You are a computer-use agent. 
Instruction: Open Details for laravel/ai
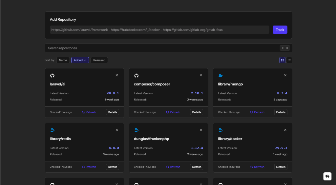point(113,112)
